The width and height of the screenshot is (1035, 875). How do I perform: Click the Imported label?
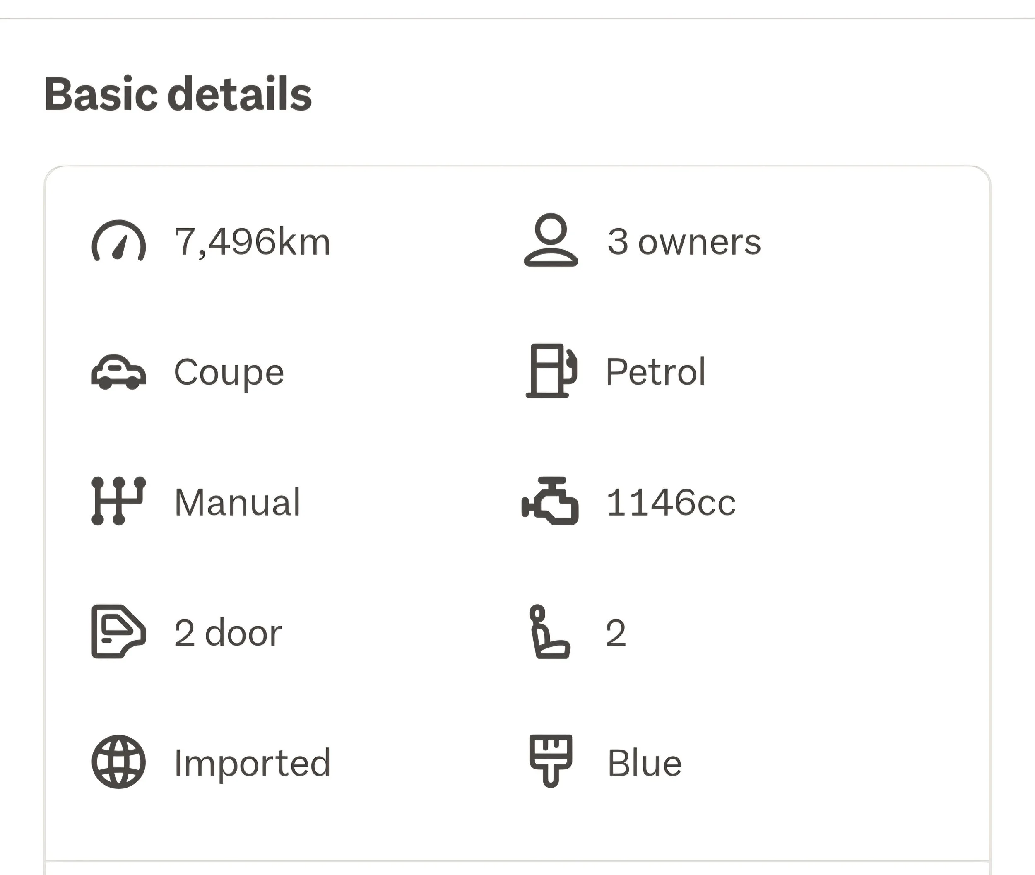coord(252,763)
